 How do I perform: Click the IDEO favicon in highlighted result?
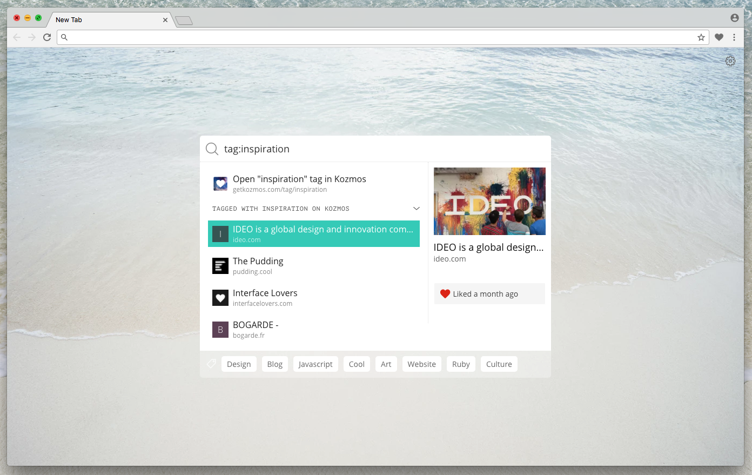click(220, 234)
